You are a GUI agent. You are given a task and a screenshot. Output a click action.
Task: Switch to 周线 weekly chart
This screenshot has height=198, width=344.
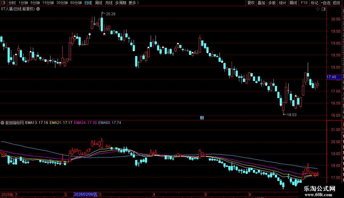pyautogui.click(x=99, y=3)
